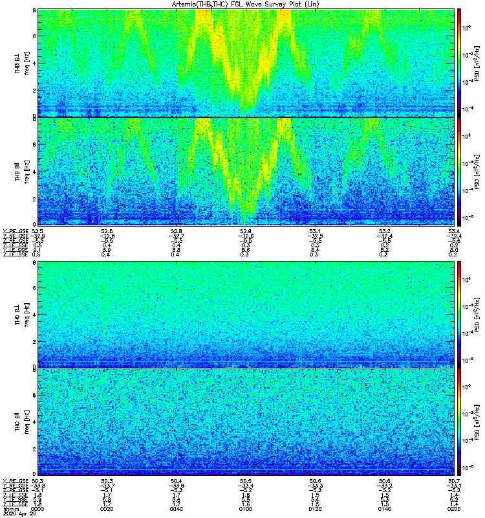Click the 0020 time tick label

107,509
